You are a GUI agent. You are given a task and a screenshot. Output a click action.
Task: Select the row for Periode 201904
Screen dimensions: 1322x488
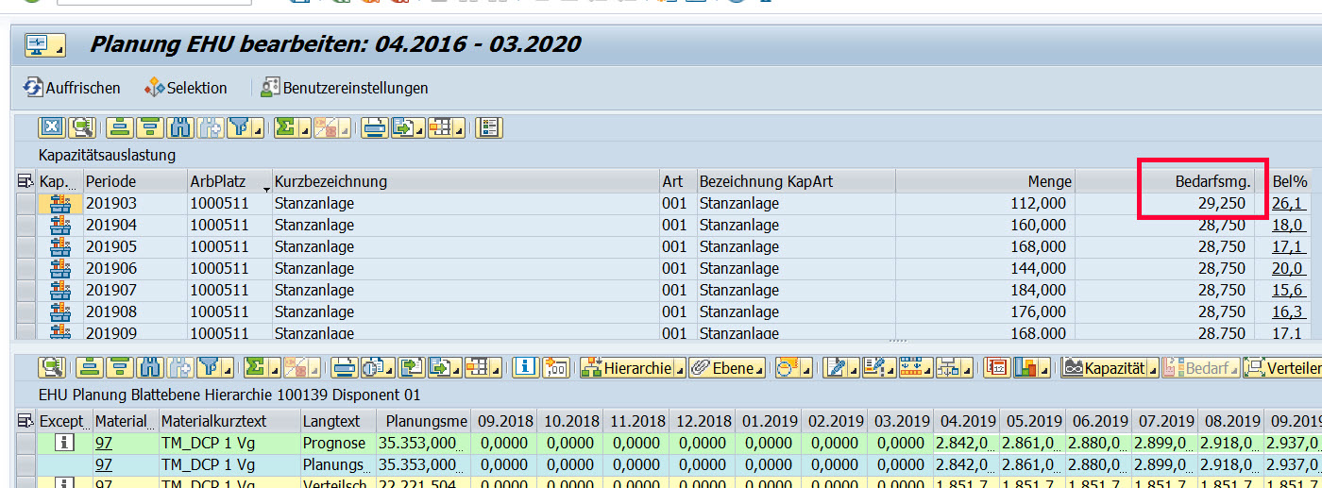25,225
